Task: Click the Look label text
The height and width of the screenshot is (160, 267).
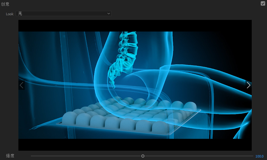Action: pyautogui.click(x=10, y=14)
